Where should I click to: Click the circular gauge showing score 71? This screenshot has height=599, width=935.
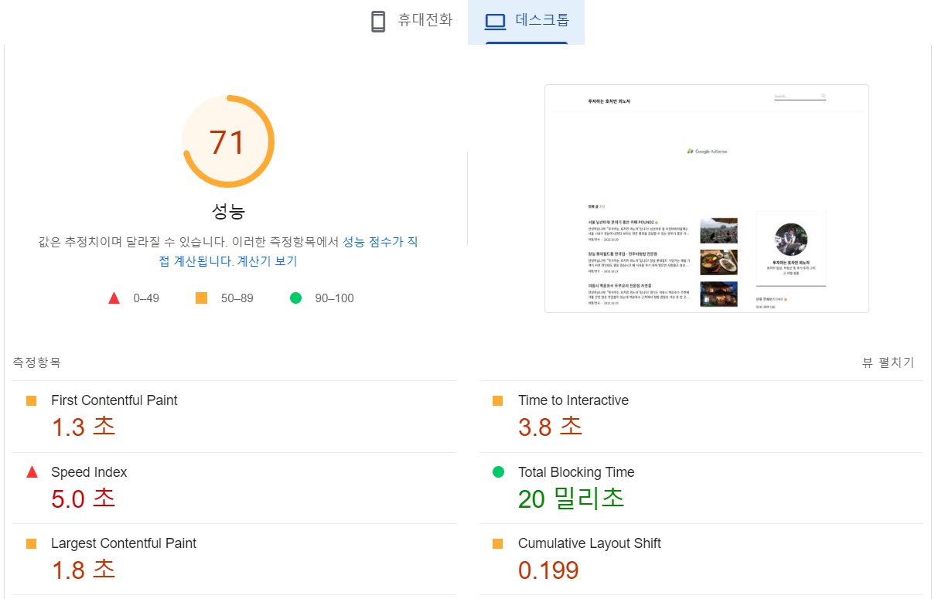228,141
